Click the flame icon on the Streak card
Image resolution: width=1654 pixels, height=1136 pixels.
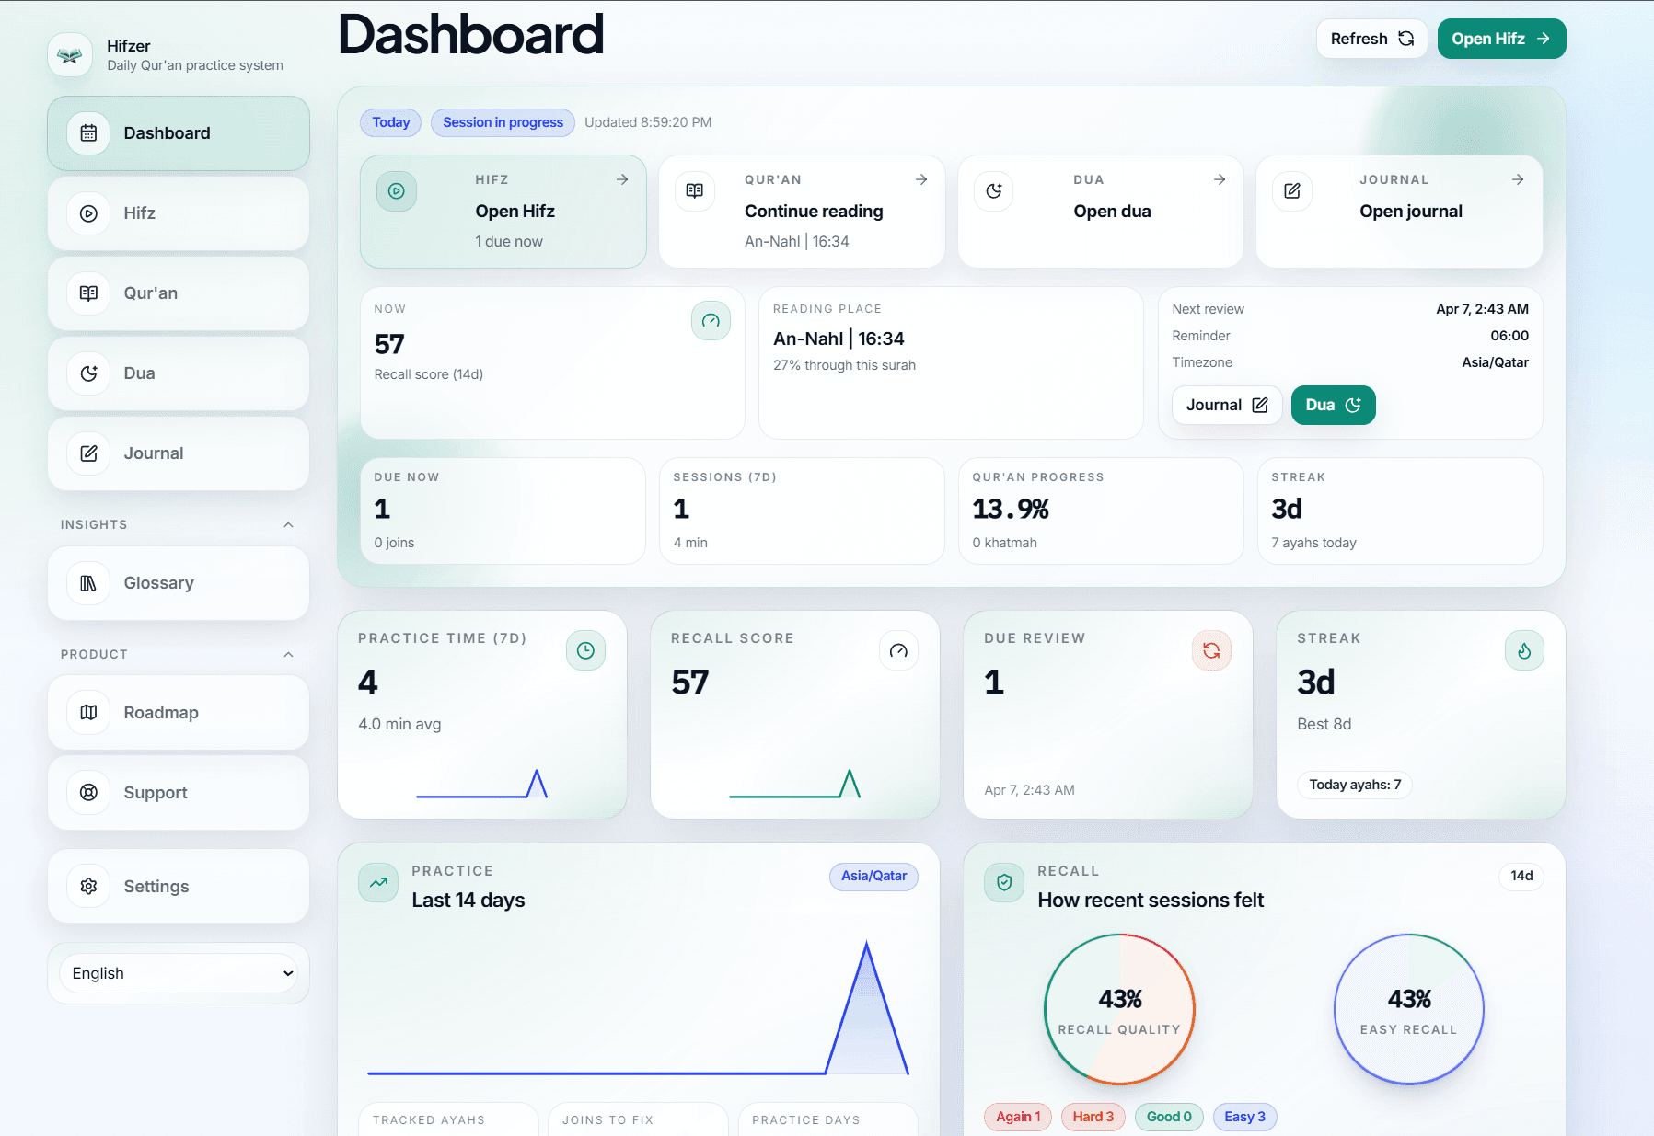(x=1524, y=650)
